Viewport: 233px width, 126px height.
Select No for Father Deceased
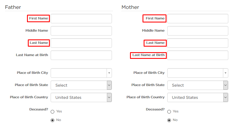(52, 120)
